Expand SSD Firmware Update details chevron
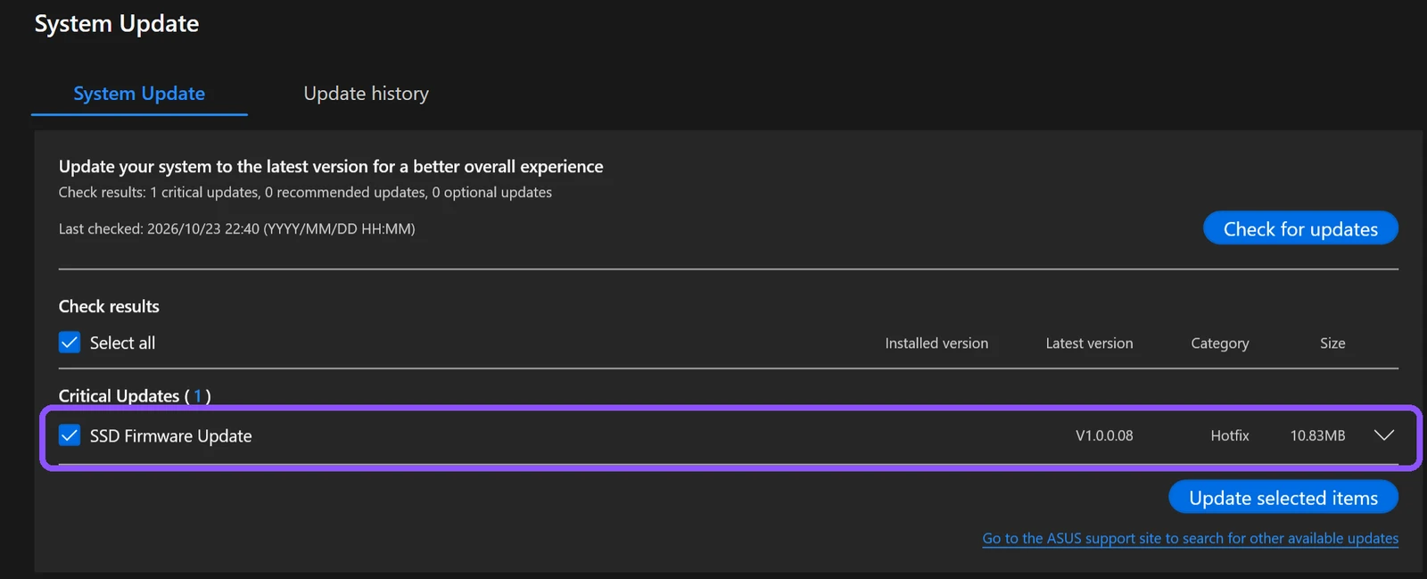1427x579 pixels. (1383, 435)
